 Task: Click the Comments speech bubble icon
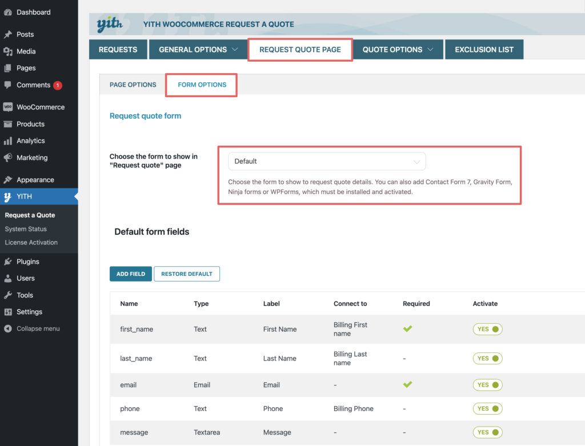8,85
